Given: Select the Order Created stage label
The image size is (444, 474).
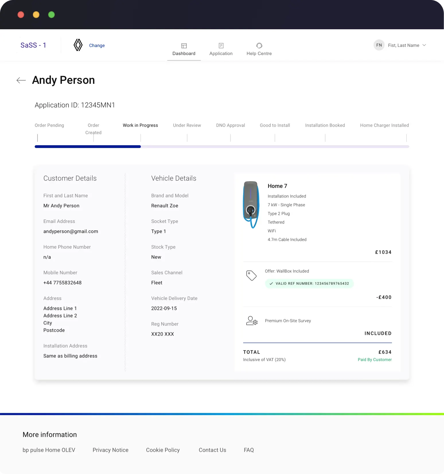Looking at the screenshot, I should [x=94, y=129].
